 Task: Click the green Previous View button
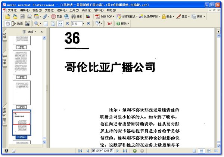[134, 151]
